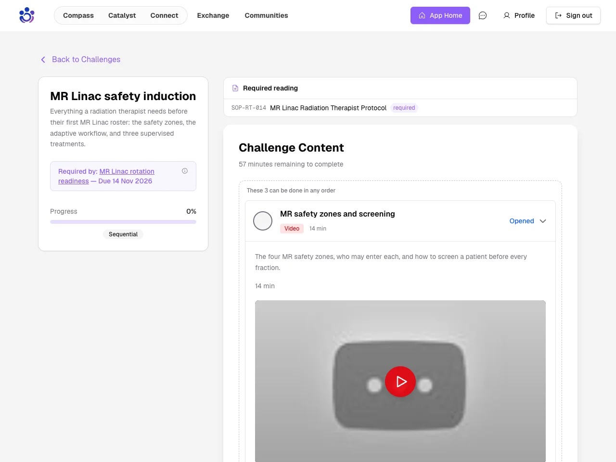Click the MR safety zones and screening title
The width and height of the screenshot is (616, 462).
(x=337, y=214)
